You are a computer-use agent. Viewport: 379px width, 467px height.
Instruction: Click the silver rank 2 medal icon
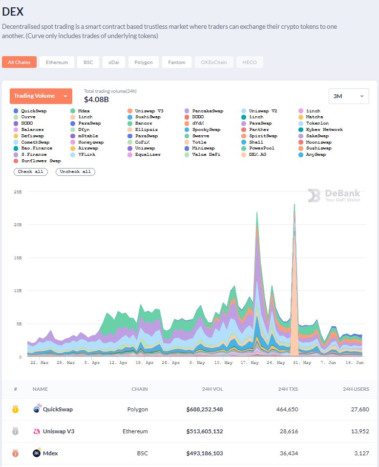coord(16,431)
